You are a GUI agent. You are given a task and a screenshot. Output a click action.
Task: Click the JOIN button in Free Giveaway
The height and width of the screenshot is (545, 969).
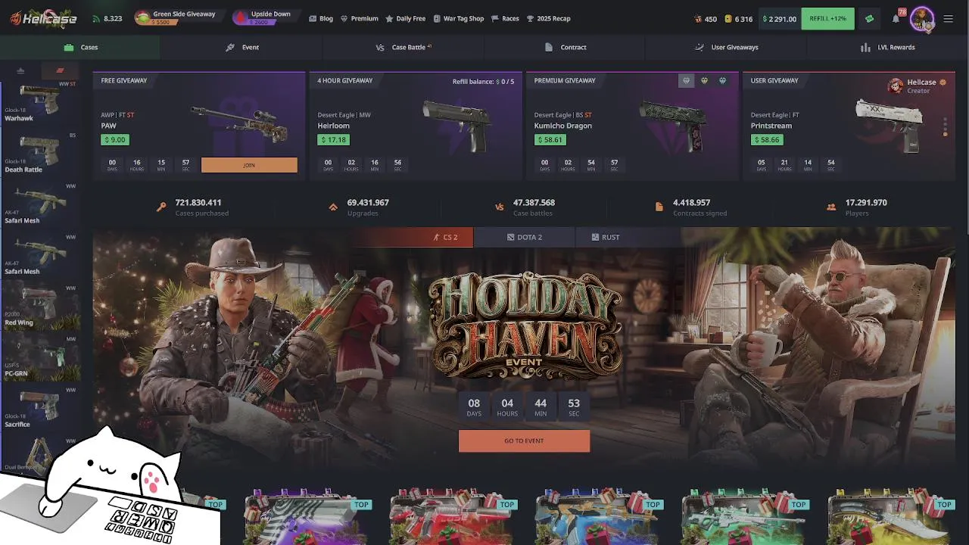coord(249,165)
